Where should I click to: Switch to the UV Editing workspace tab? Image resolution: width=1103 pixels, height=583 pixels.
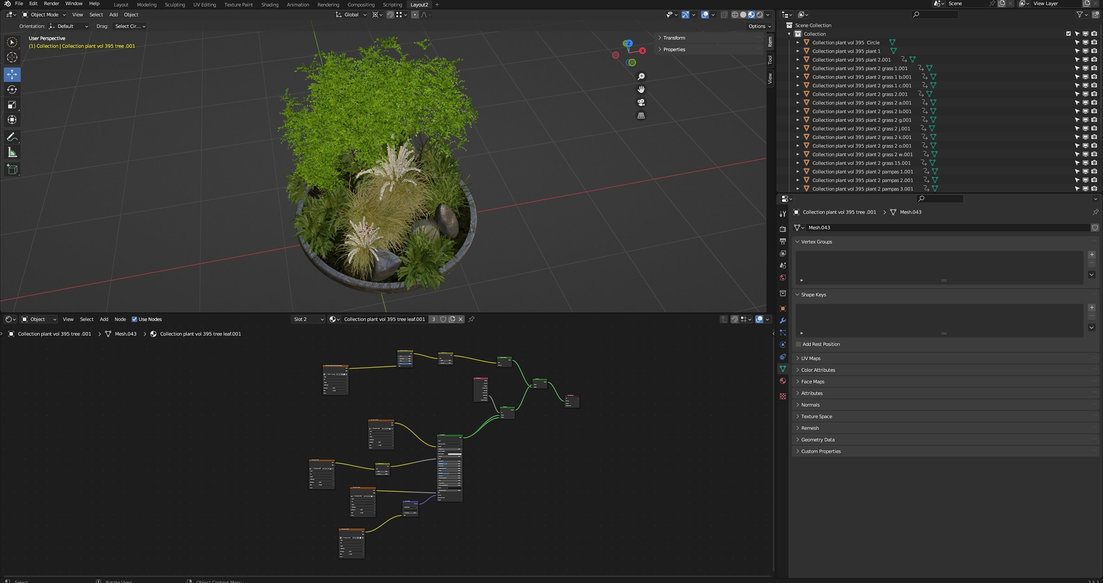(205, 5)
